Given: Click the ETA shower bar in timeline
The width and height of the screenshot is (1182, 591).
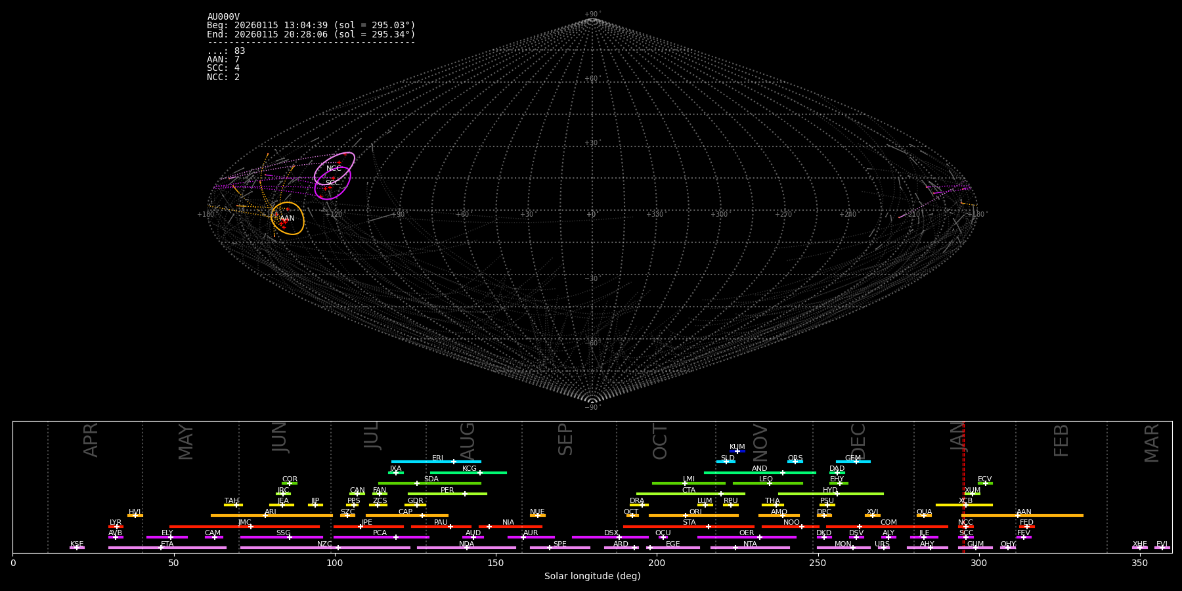Looking at the screenshot, I should pyautogui.click(x=167, y=548).
